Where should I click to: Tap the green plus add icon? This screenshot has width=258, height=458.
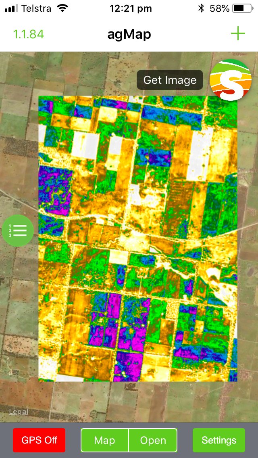click(x=238, y=34)
